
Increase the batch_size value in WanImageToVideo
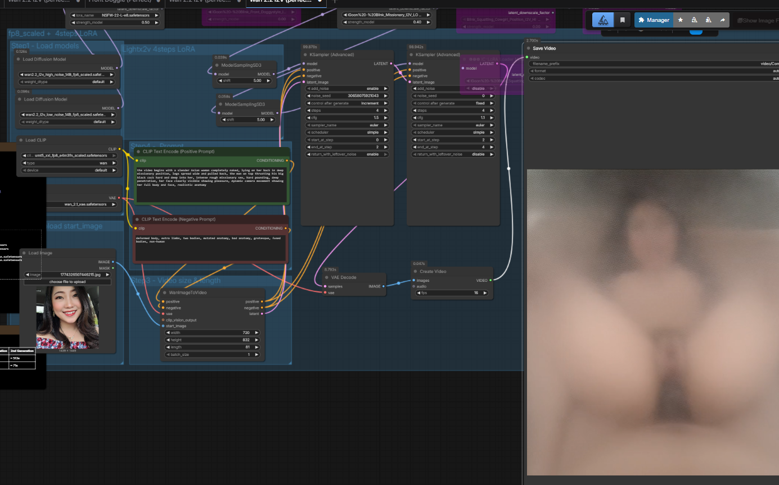click(x=258, y=355)
